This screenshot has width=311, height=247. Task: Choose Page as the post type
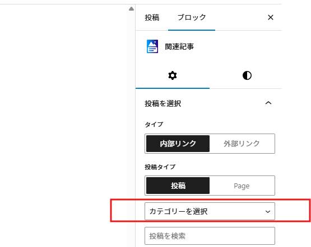(x=242, y=186)
